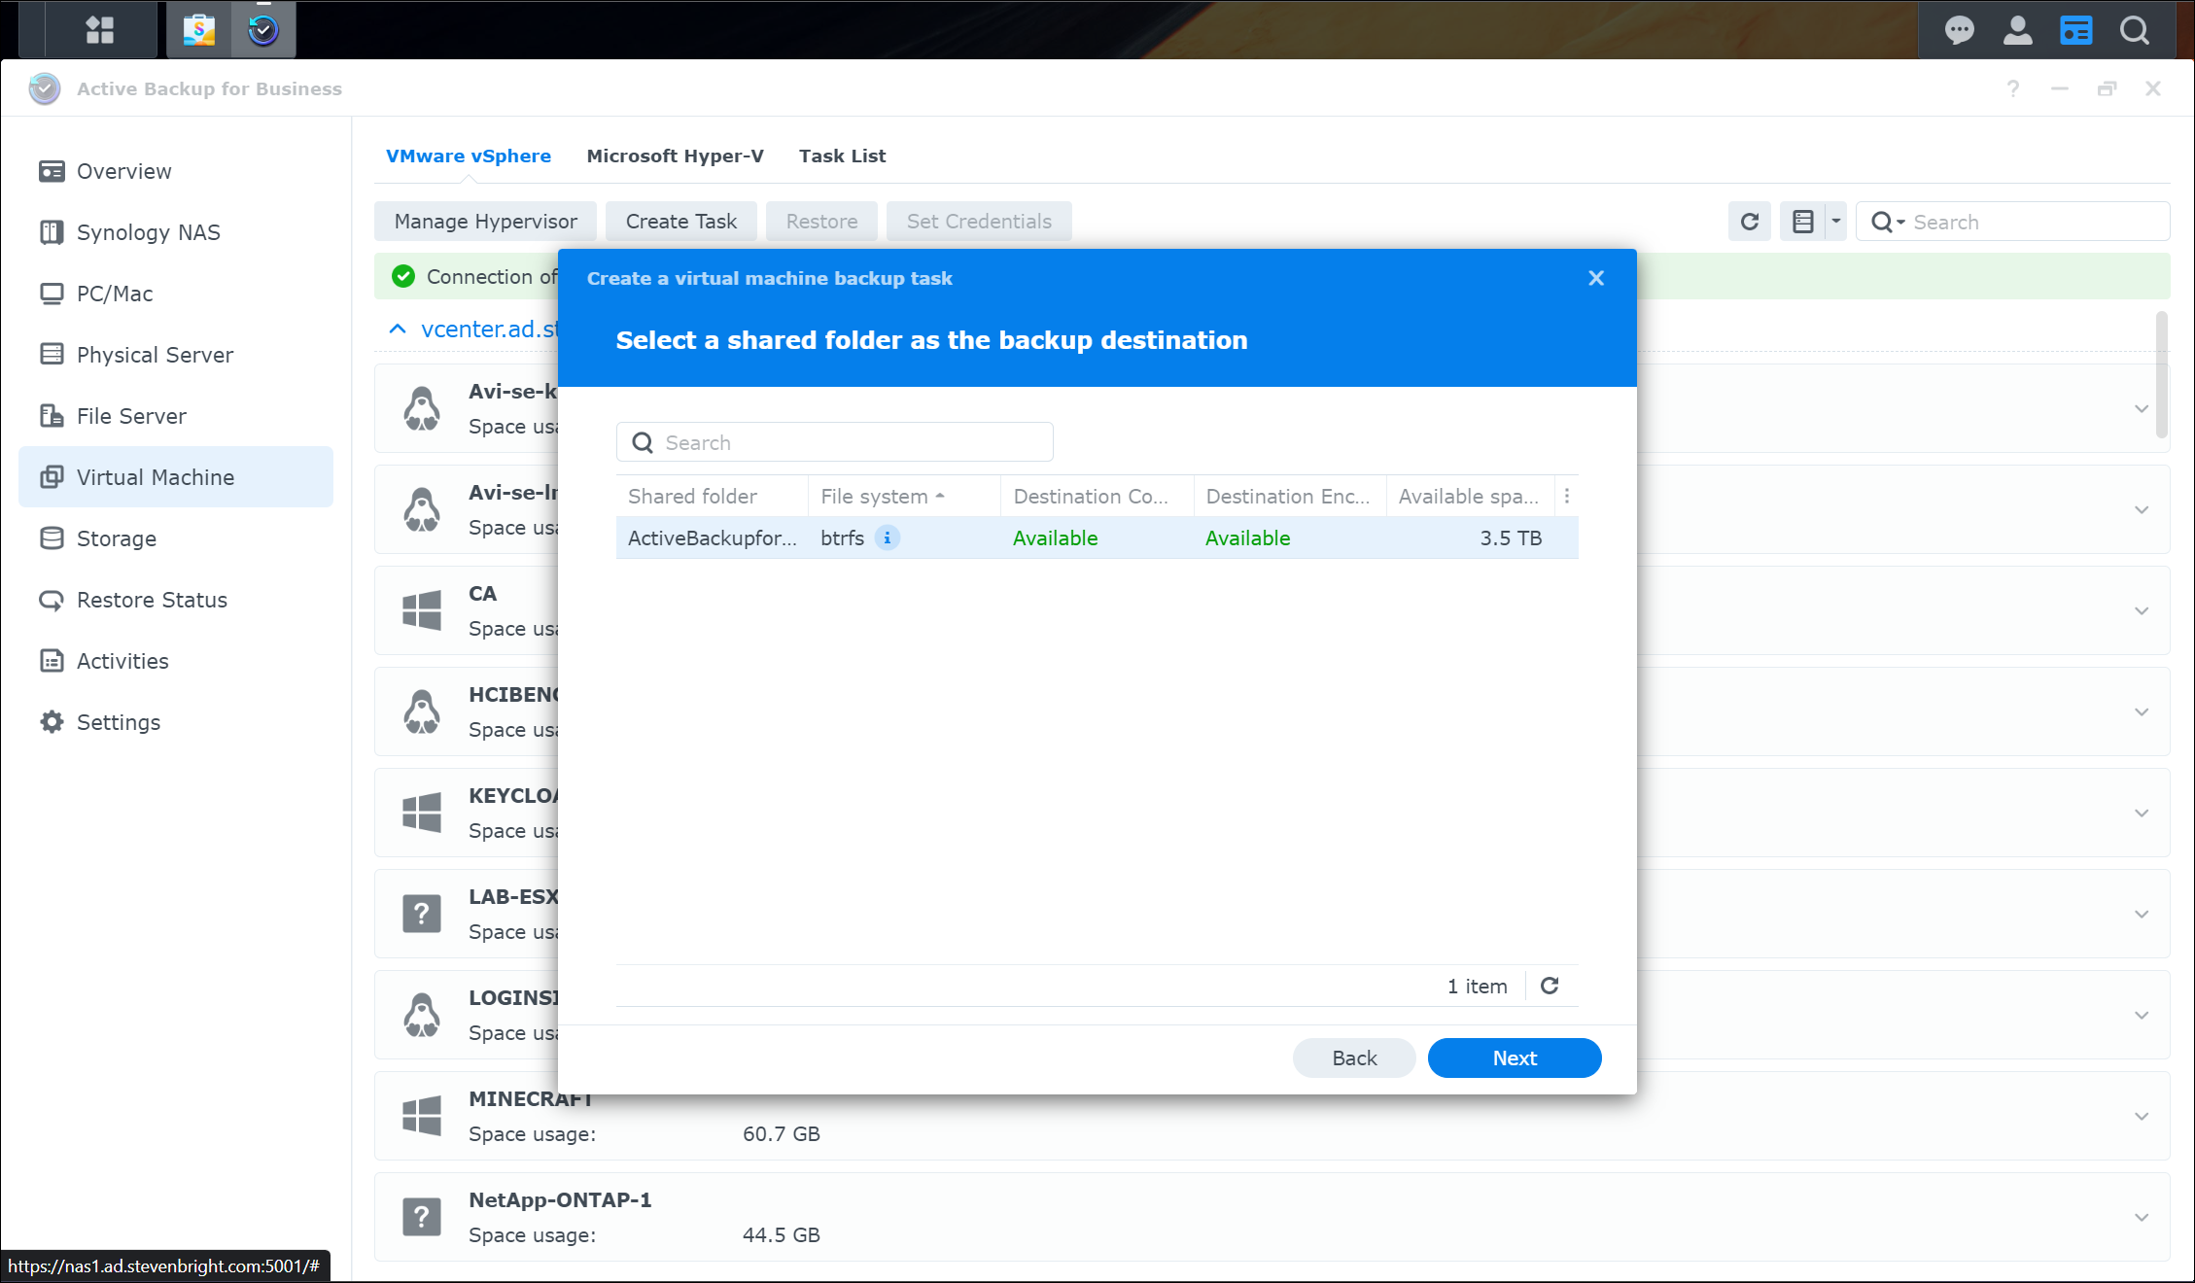Switch to the Microsoft Hyper-V tab

tap(675, 156)
